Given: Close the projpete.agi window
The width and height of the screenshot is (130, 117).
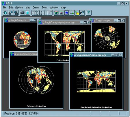Looking at the screenshot, I should pyautogui.click(x=89, y=22).
